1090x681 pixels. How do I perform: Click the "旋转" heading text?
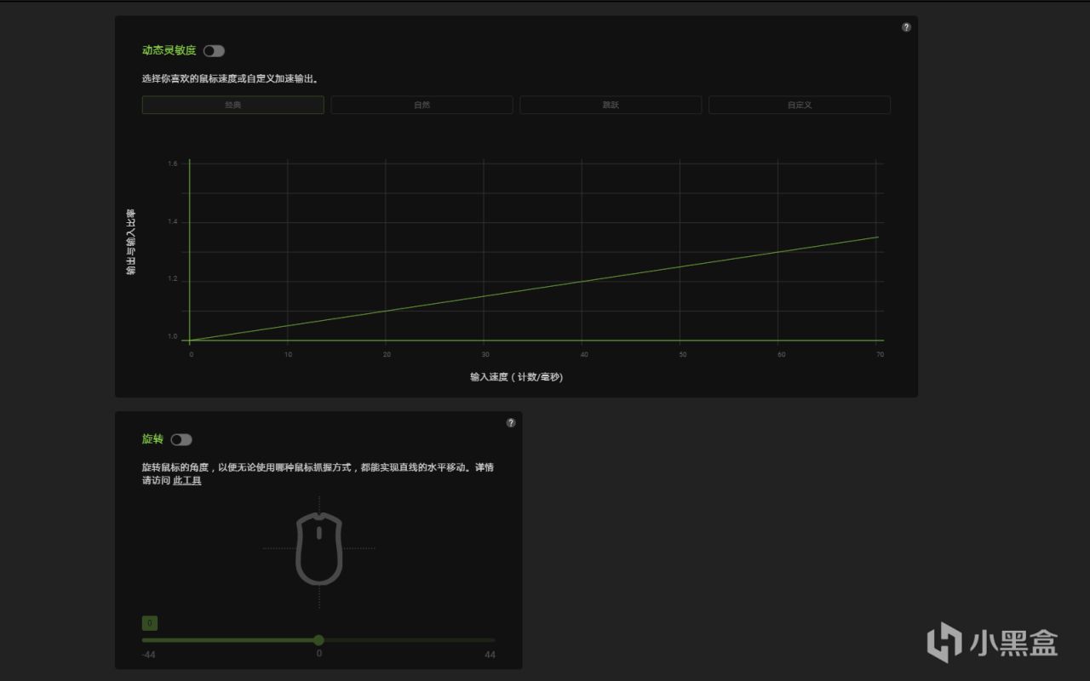pos(152,439)
